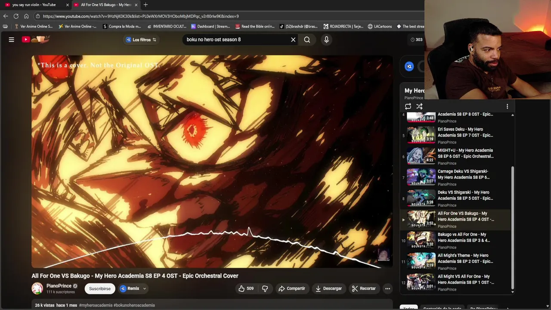This screenshot has height=310, width=551.
Task: Click the 303 timer indicator
Action: coord(416,40)
